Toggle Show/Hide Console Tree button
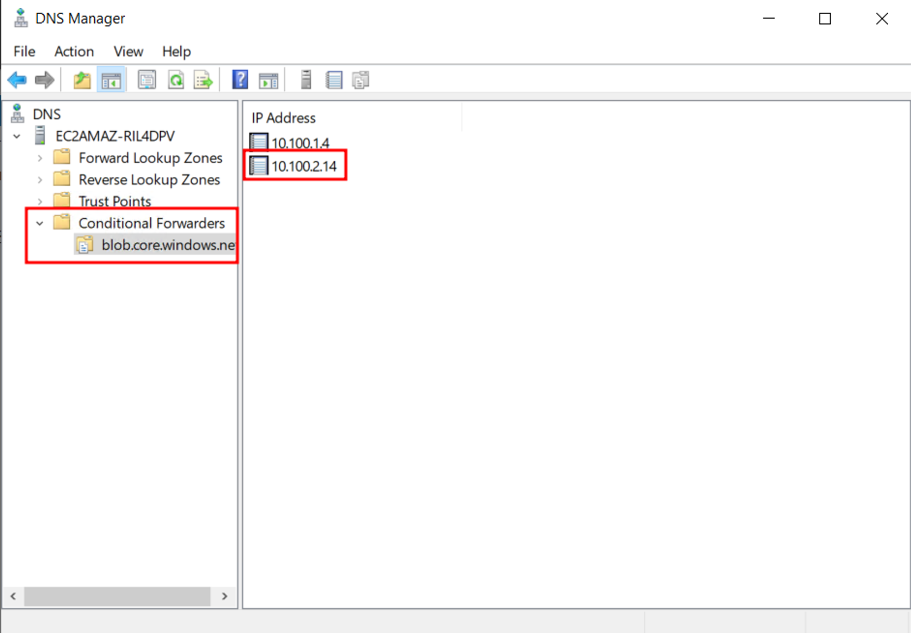Viewport: 911px width, 633px height. point(111,81)
